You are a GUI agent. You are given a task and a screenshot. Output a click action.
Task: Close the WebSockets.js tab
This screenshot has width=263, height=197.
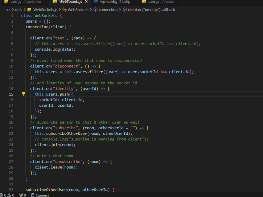[86, 2]
